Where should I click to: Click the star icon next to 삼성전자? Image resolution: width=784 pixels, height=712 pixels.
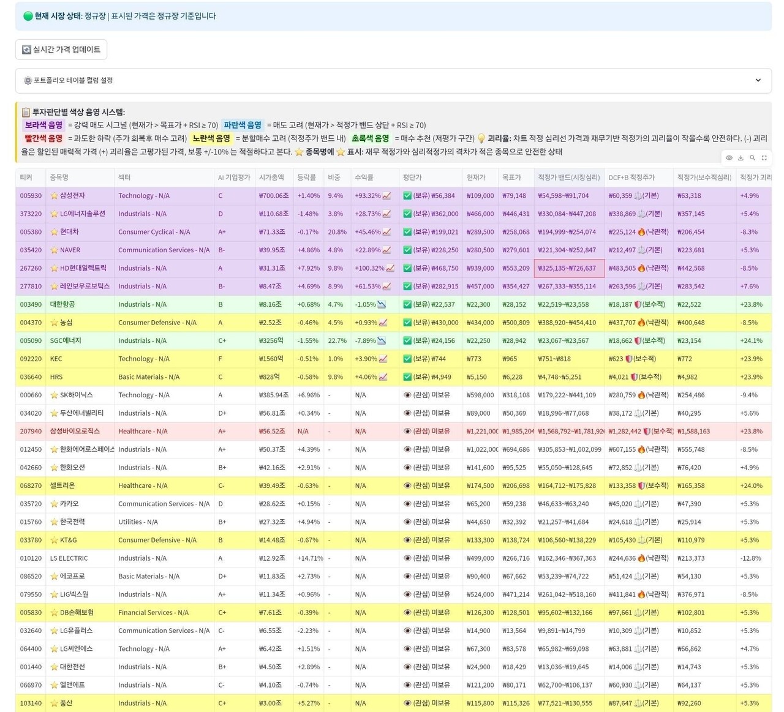tap(54, 196)
